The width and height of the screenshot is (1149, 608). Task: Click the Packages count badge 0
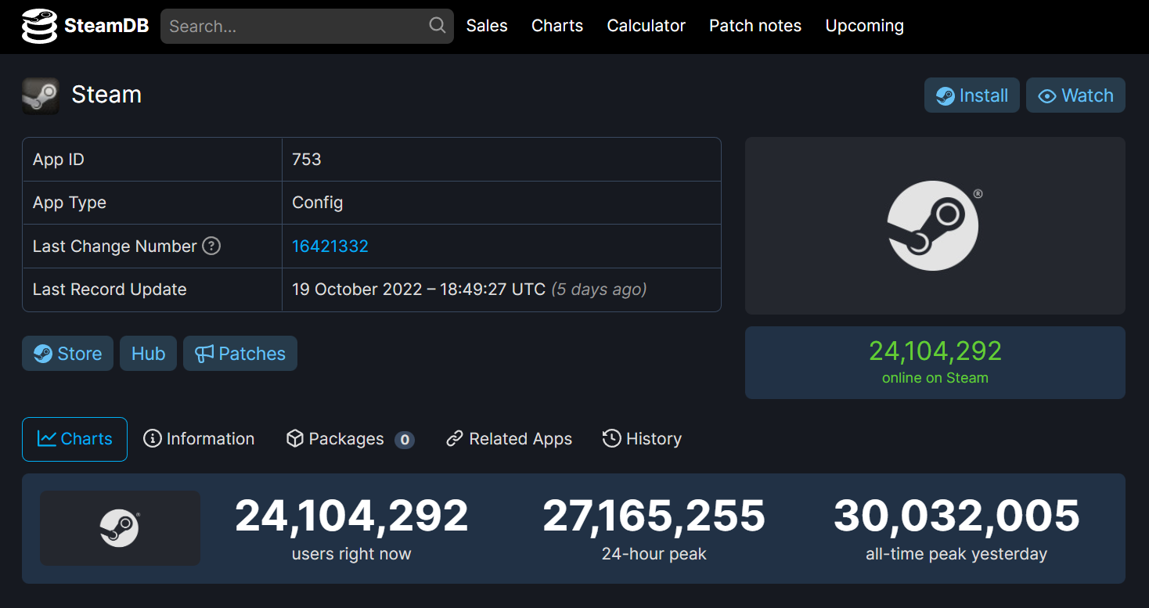[x=405, y=440]
